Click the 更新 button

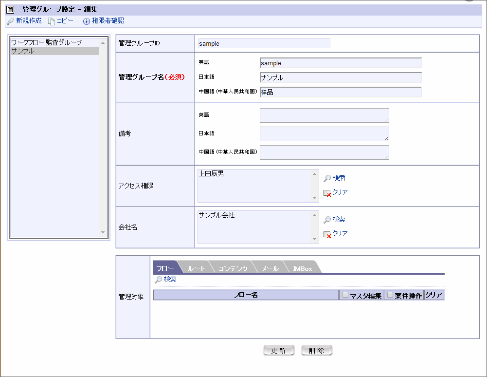tap(279, 351)
